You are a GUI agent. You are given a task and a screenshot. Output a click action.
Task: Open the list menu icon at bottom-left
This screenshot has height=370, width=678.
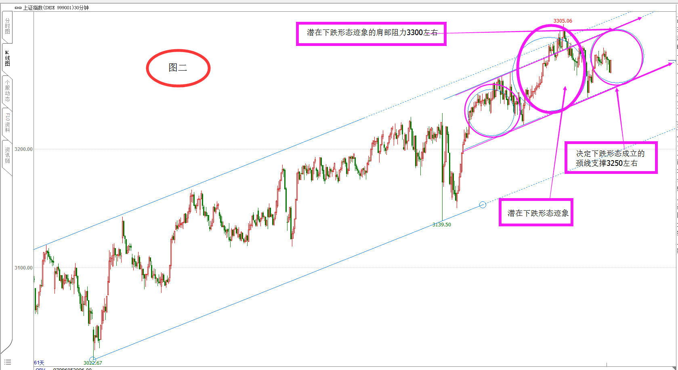(x=8, y=362)
